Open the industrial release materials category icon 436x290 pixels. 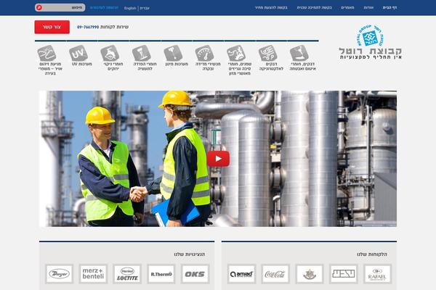[141, 53]
